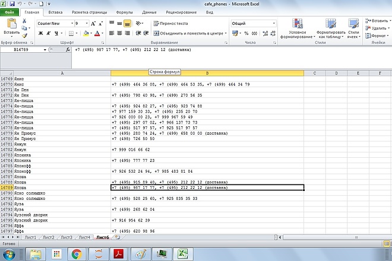Click the Normal view icon in status bar
392x261 pixels.
coord(387,244)
